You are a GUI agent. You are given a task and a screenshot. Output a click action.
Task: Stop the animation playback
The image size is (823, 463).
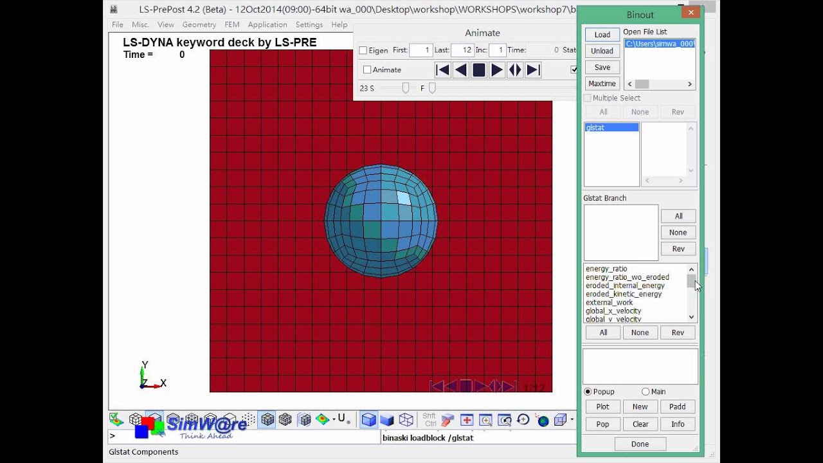point(478,70)
